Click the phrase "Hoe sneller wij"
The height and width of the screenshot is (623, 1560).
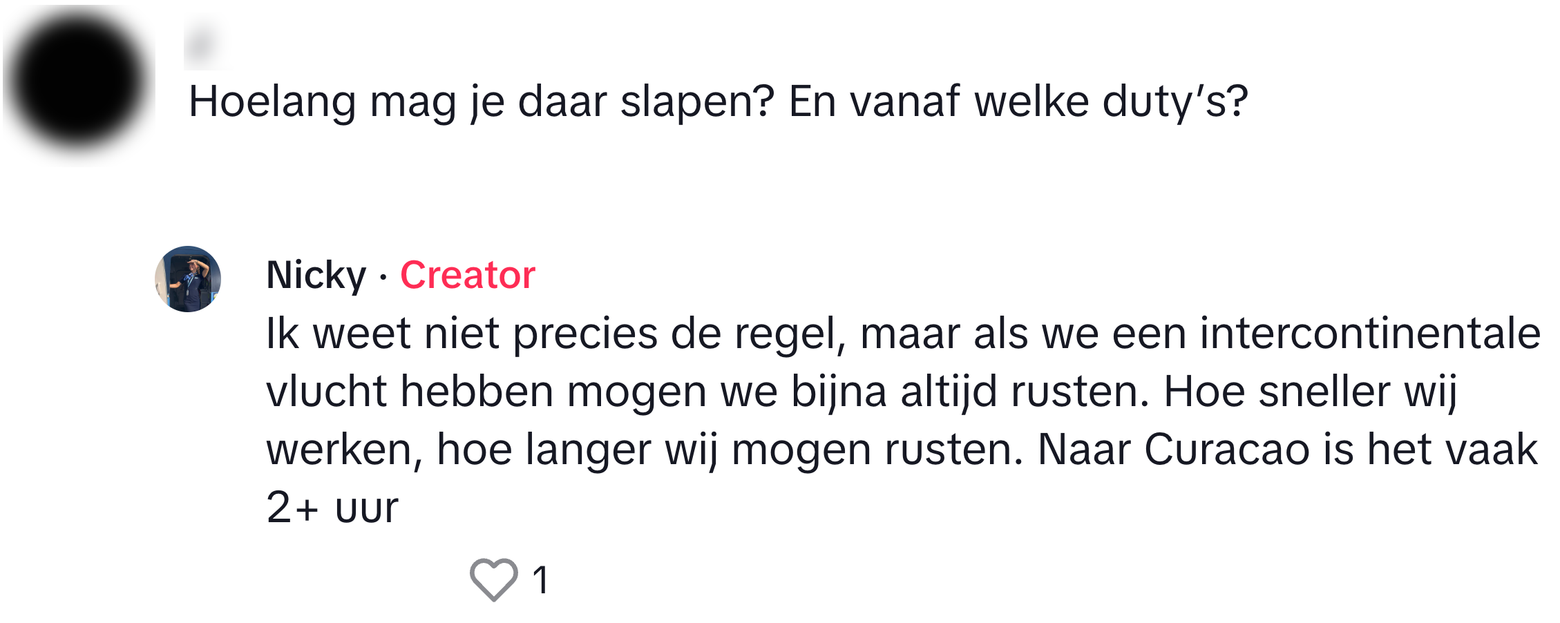[1310, 392]
